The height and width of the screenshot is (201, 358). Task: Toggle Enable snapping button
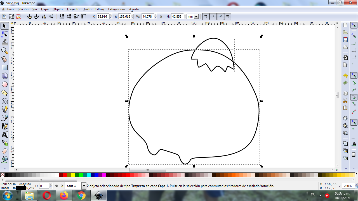tap(354, 25)
